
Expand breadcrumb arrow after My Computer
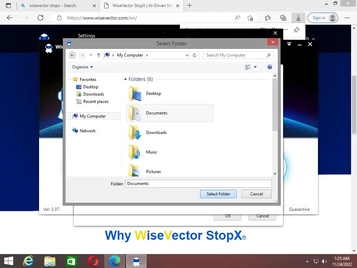point(147,55)
